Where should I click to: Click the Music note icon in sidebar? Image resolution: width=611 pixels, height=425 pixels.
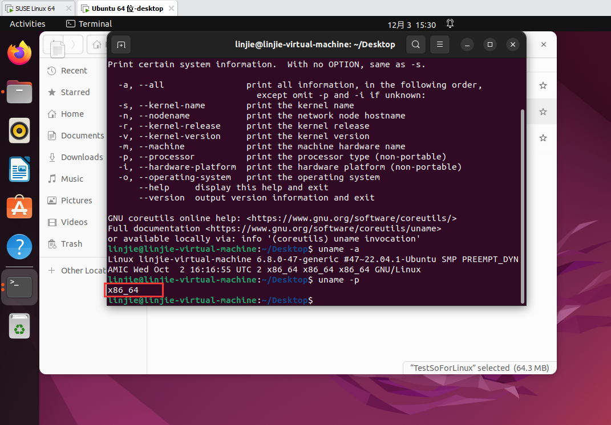(51, 179)
